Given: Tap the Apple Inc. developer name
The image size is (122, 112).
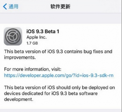Looking at the screenshot, I should pyautogui.click(x=37, y=38).
